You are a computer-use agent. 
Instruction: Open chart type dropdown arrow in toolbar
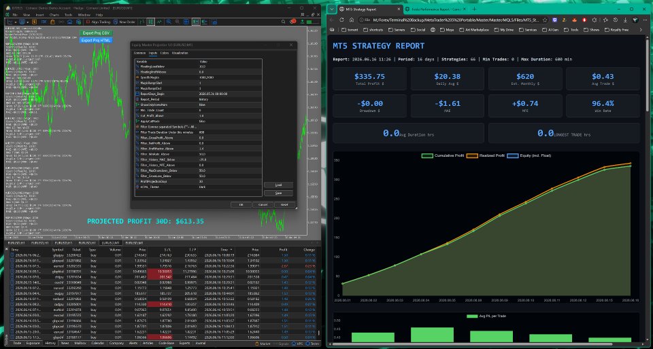coord(16,22)
